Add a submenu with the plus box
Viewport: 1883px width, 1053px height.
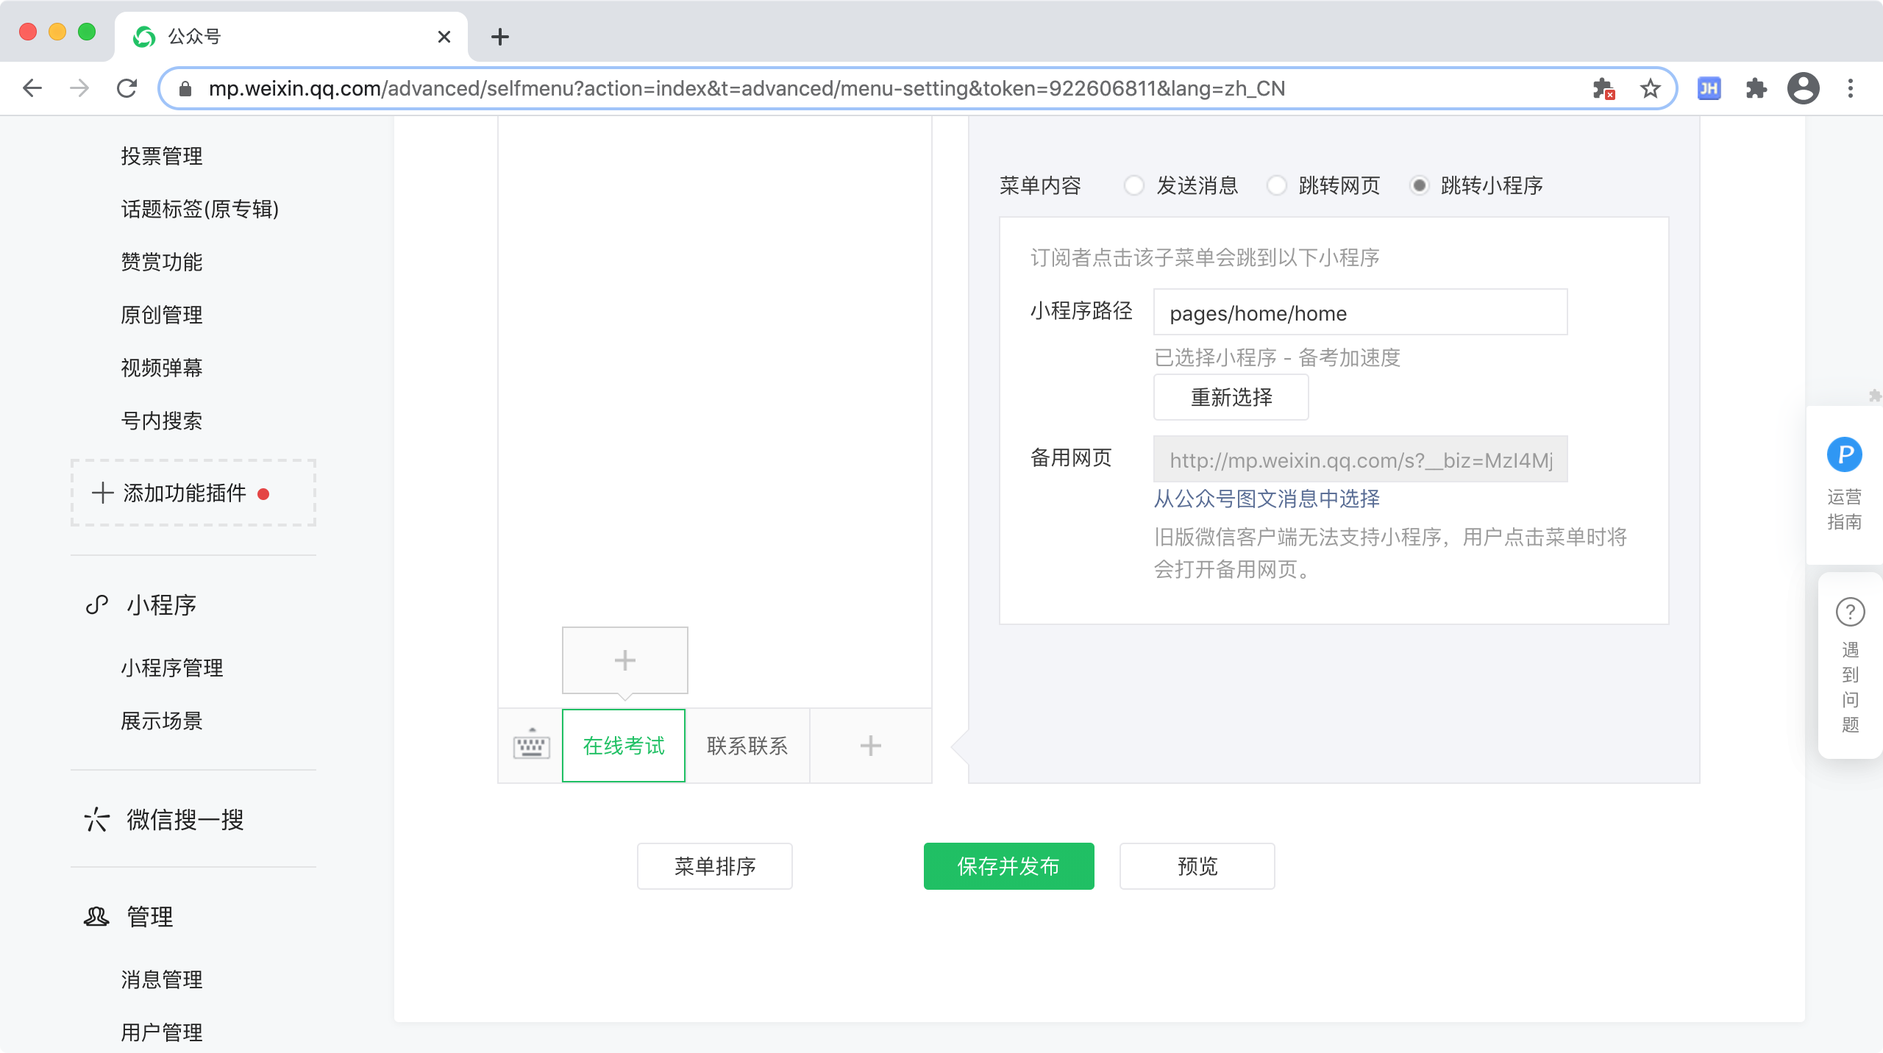tap(624, 660)
